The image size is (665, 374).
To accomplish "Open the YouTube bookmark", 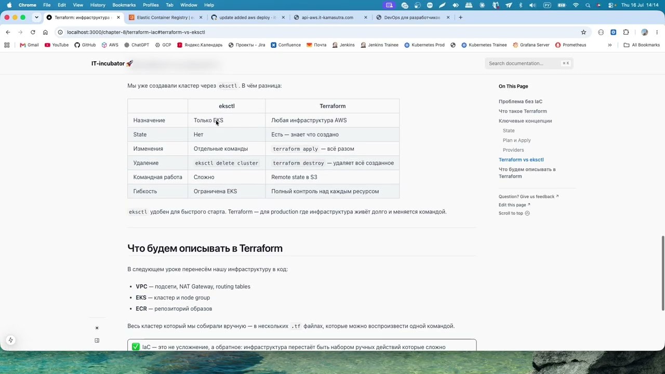I will [x=57, y=45].
